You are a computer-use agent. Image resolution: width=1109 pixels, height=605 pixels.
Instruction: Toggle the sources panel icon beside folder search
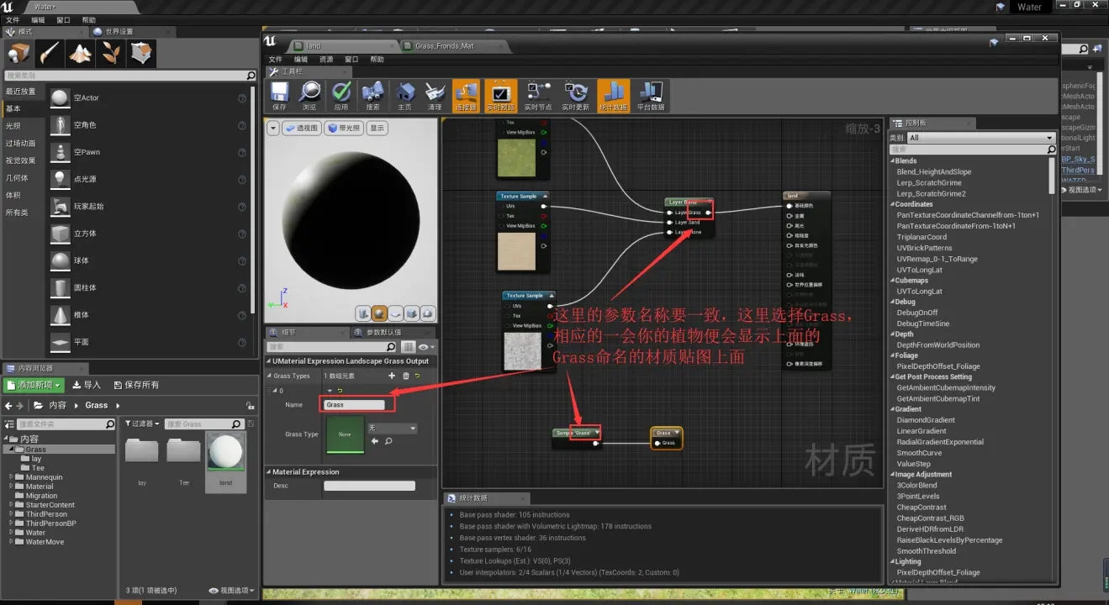9,424
